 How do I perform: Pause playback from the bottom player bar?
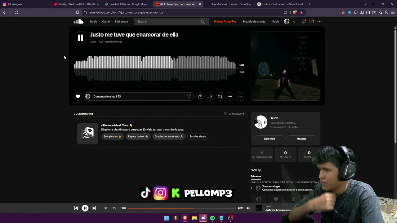pos(85,208)
